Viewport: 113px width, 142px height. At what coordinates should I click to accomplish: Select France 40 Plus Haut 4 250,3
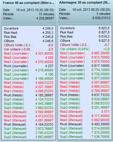point(29,33)
